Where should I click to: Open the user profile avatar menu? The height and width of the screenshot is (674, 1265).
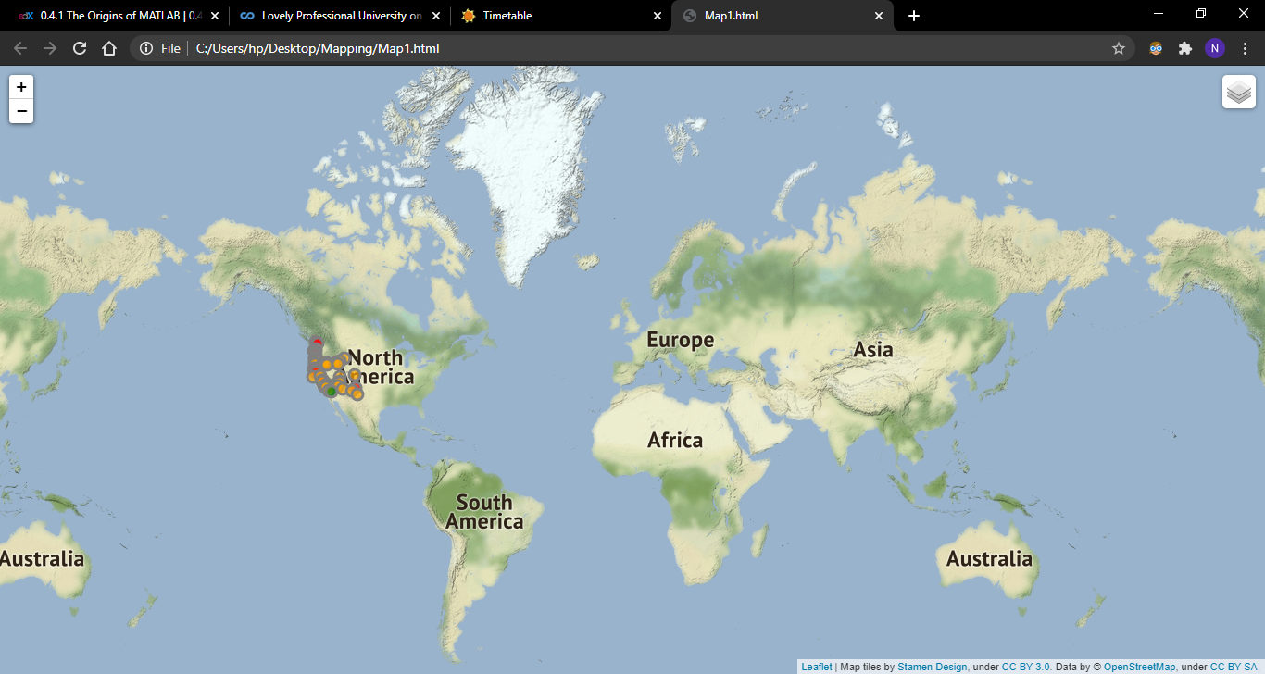click(x=1215, y=47)
